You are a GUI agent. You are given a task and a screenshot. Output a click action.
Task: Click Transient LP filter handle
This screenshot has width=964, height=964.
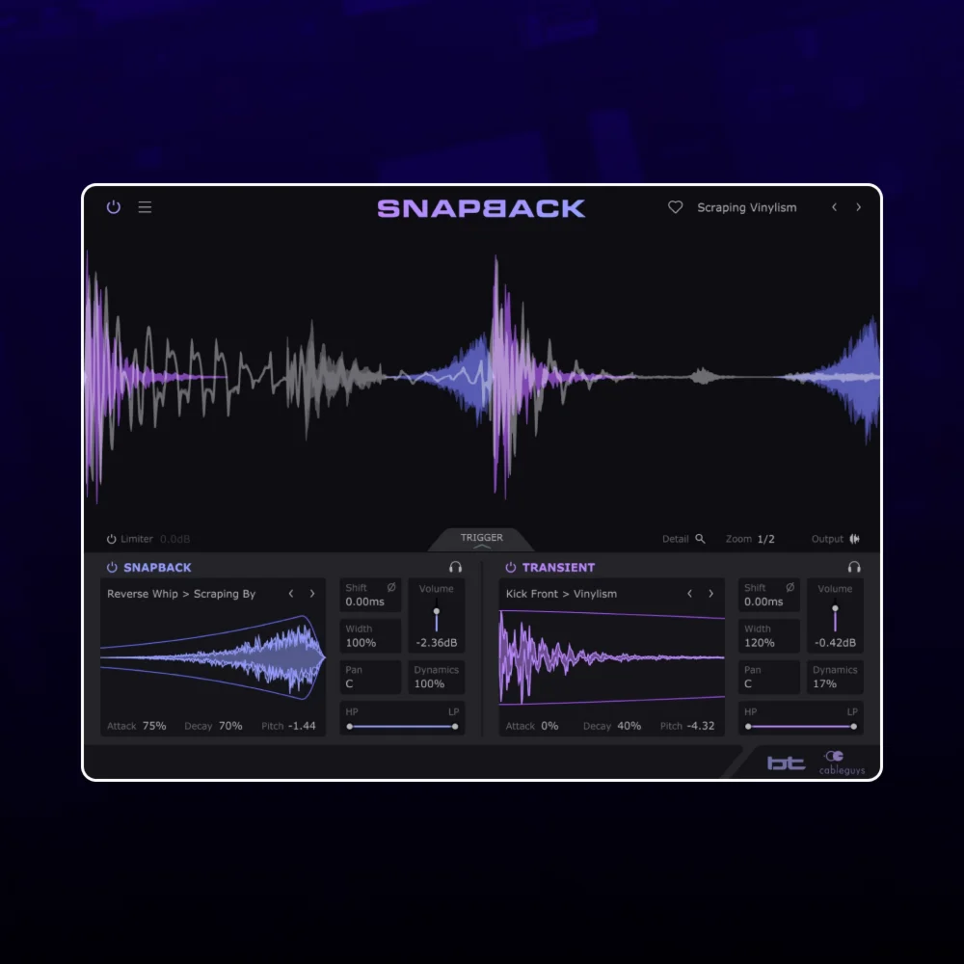pos(854,727)
